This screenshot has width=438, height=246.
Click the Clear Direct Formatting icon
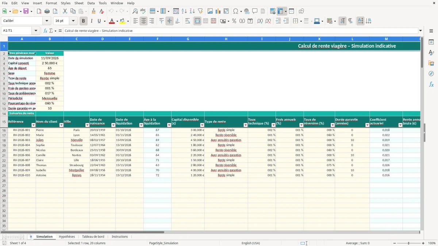pyautogui.click(x=102, y=11)
